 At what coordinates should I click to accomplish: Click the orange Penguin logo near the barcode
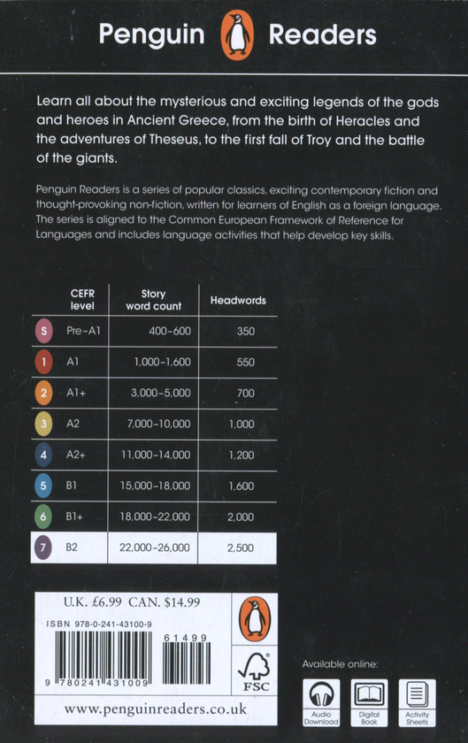click(255, 619)
